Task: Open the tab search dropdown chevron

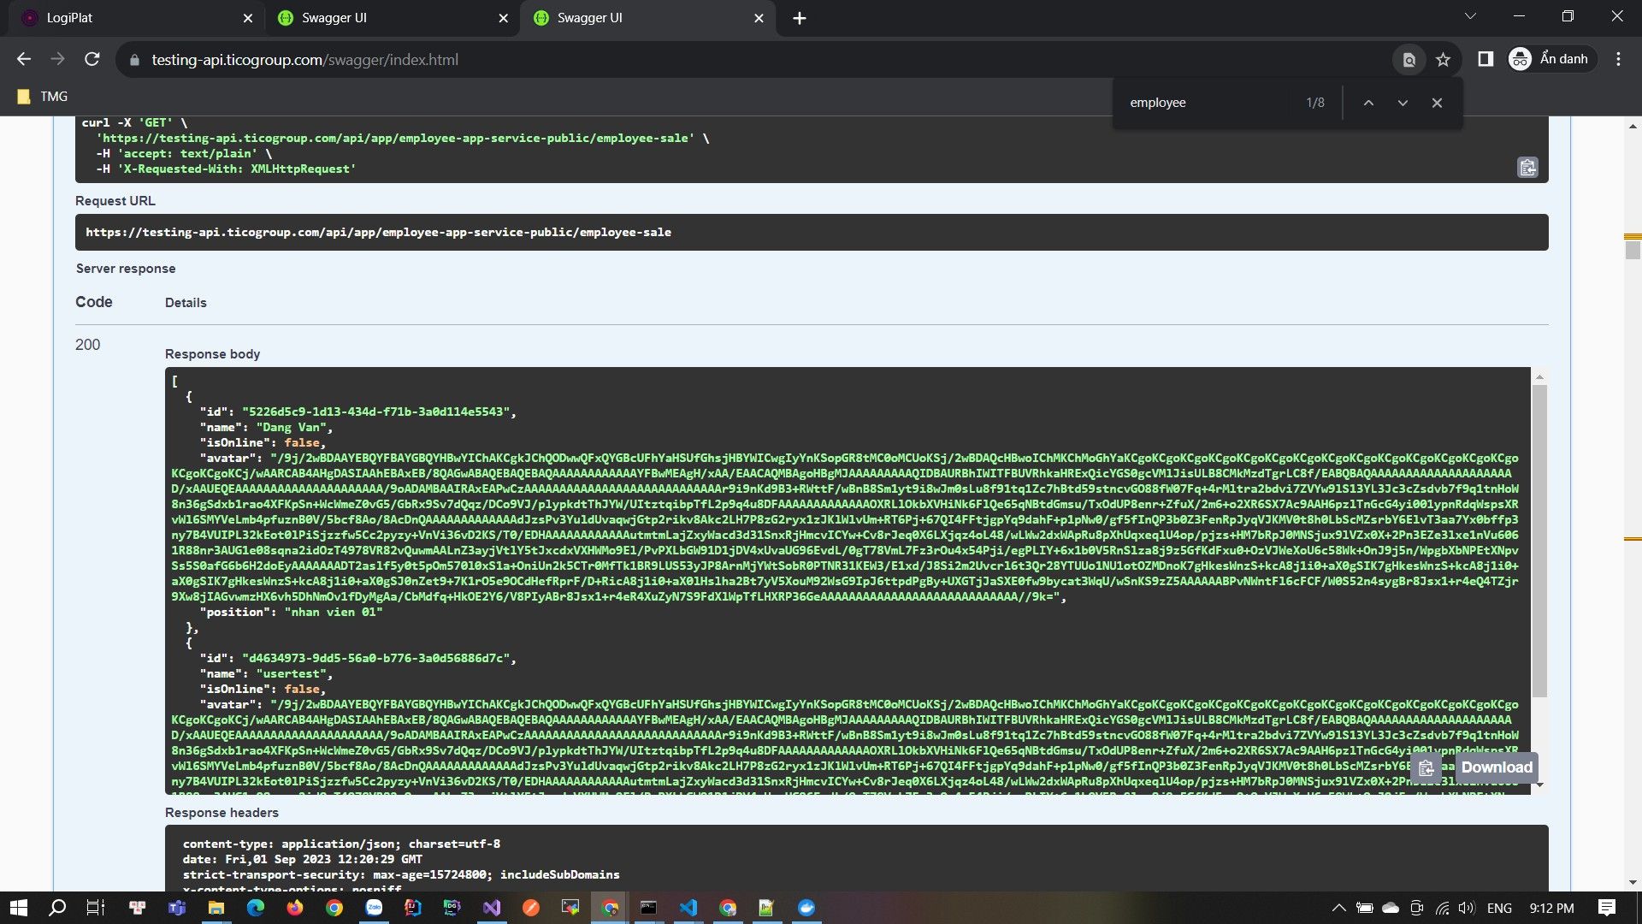Action: tap(1470, 16)
